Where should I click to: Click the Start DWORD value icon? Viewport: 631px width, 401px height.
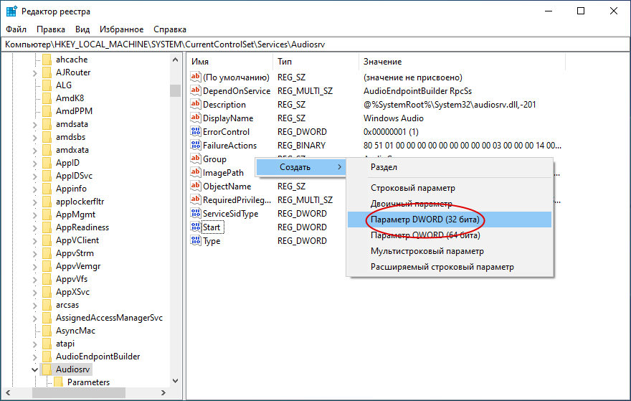coord(196,227)
